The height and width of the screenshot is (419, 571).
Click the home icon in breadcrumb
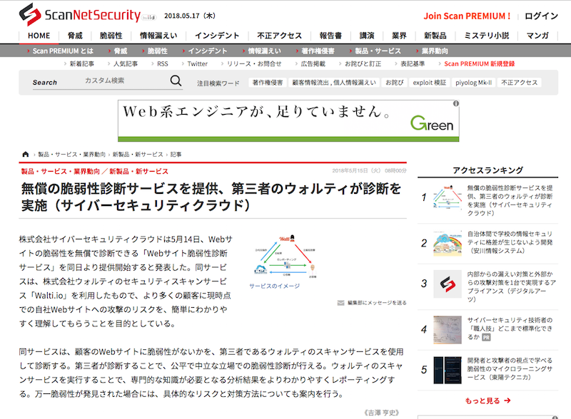pyautogui.click(x=26, y=154)
